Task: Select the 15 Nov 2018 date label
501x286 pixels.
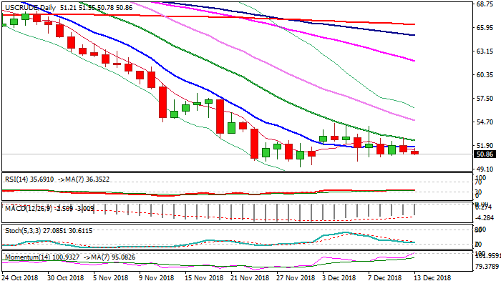Action: click(x=205, y=277)
